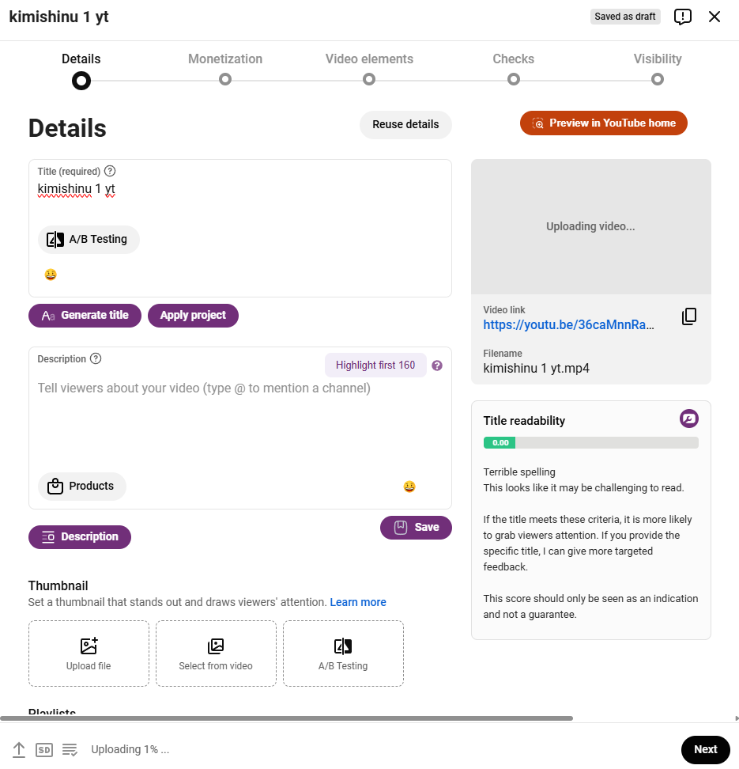Click the purple Highlight first 160 help icon
The width and height of the screenshot is (739, 769).
[x=437, y=366]
